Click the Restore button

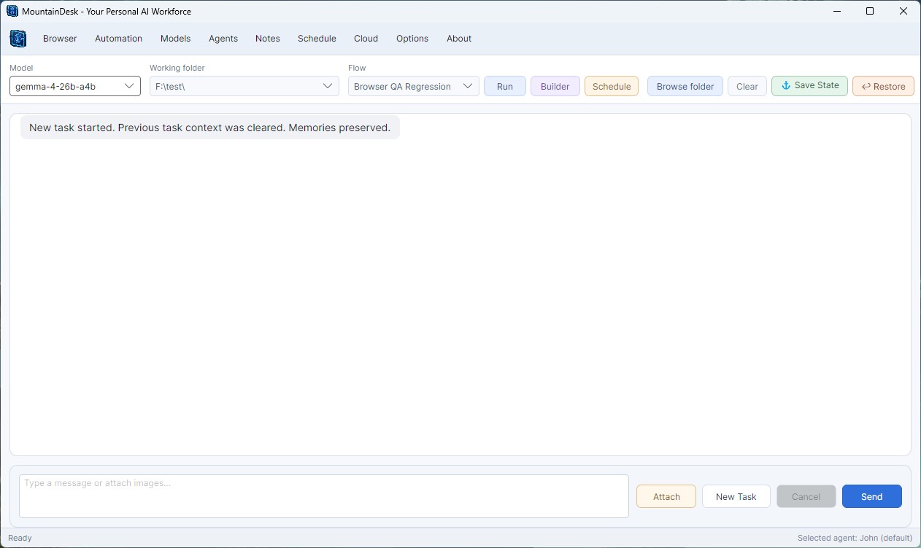click(883, 86)
